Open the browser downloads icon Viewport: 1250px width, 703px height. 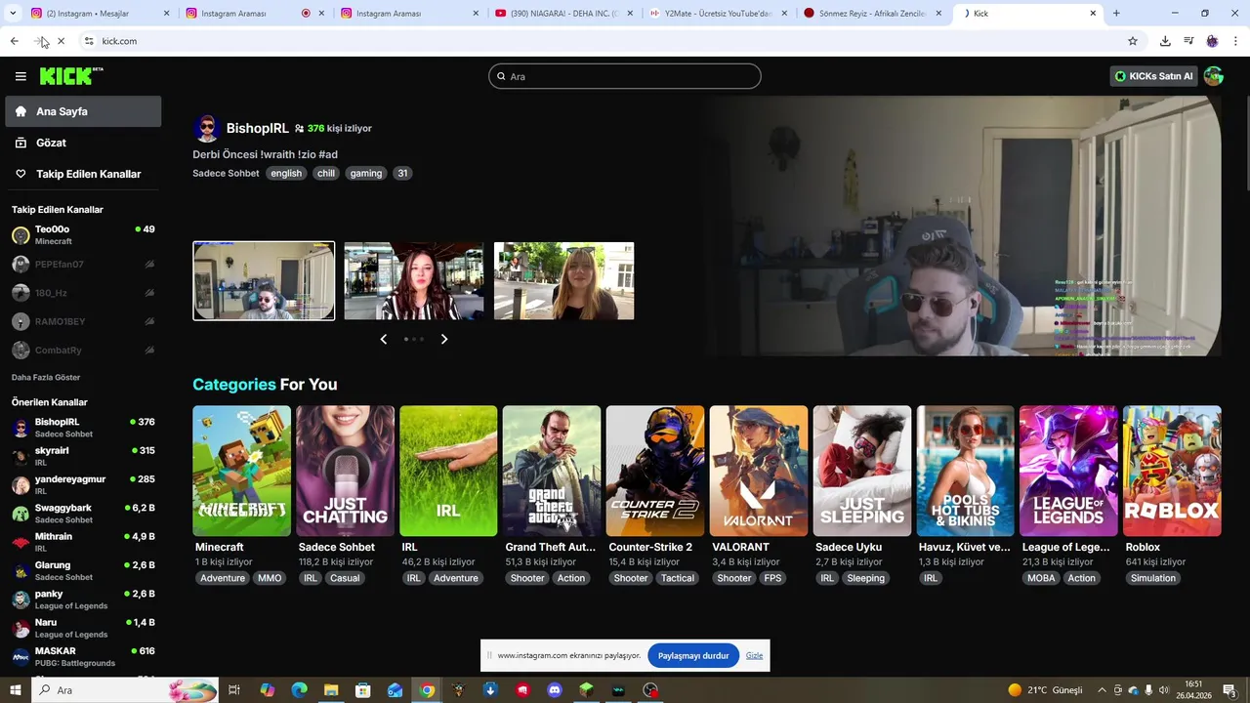(1165, 41)
